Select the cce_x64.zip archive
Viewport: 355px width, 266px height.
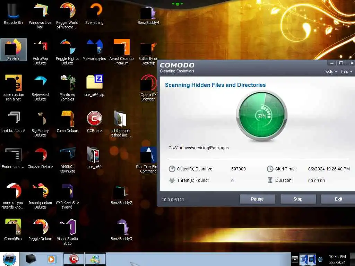click(x=94, y=86)
